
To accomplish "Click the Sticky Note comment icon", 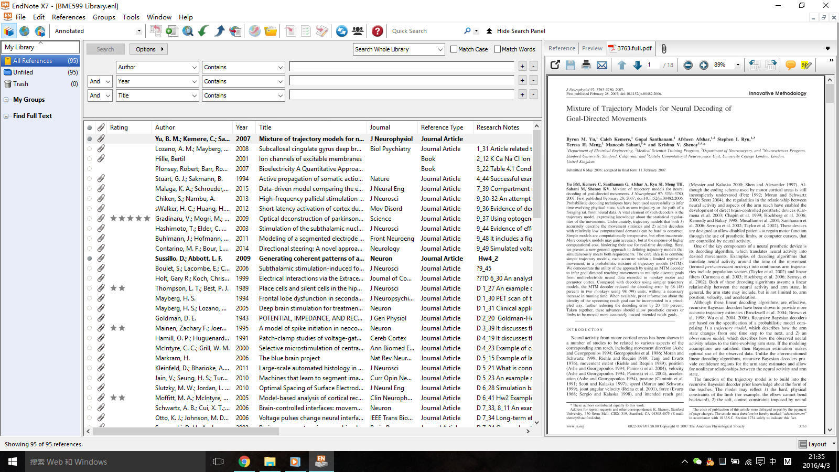I will [x=791, y=65].
